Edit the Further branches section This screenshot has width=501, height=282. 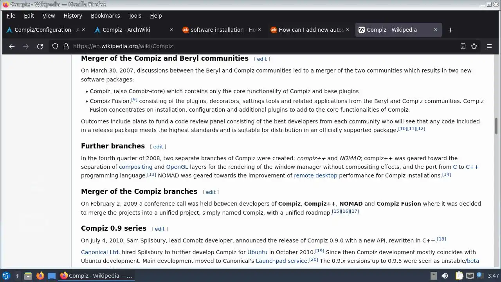pos(158,146)
